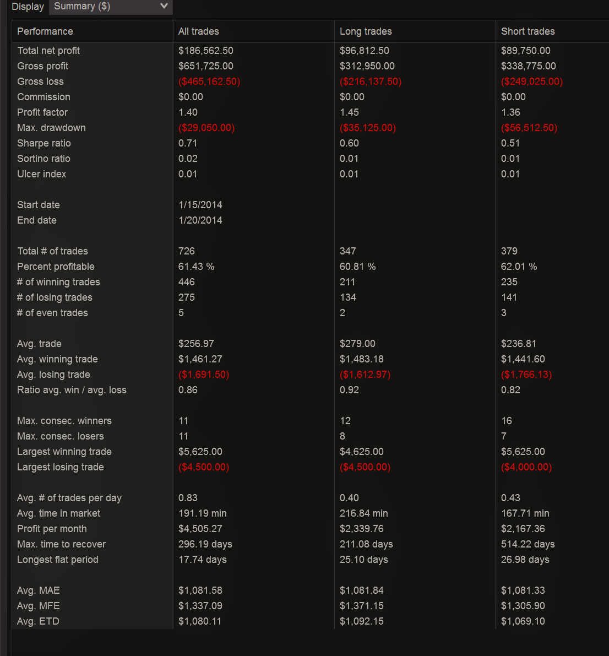Viewport: 609px width, 656px height.
Task: Click the Long trades column header
Action: pos(366,31)
